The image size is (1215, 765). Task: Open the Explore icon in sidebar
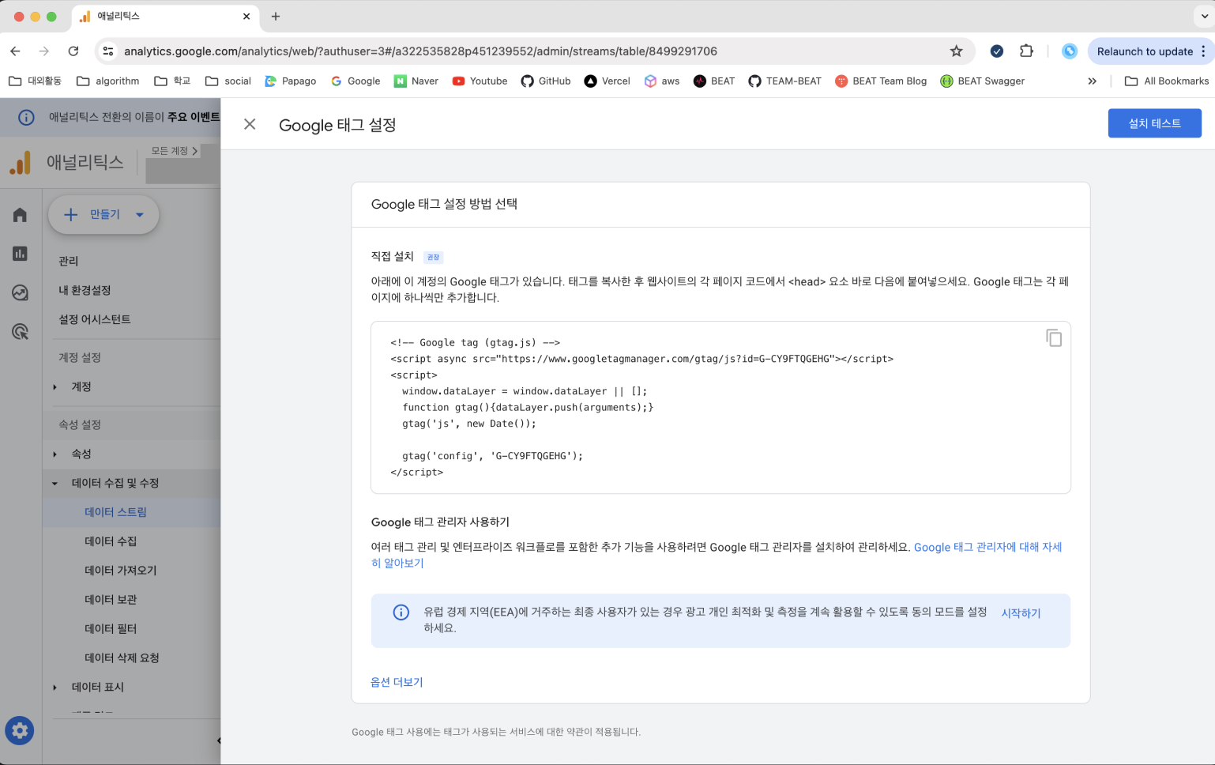[x=21, y=292]
